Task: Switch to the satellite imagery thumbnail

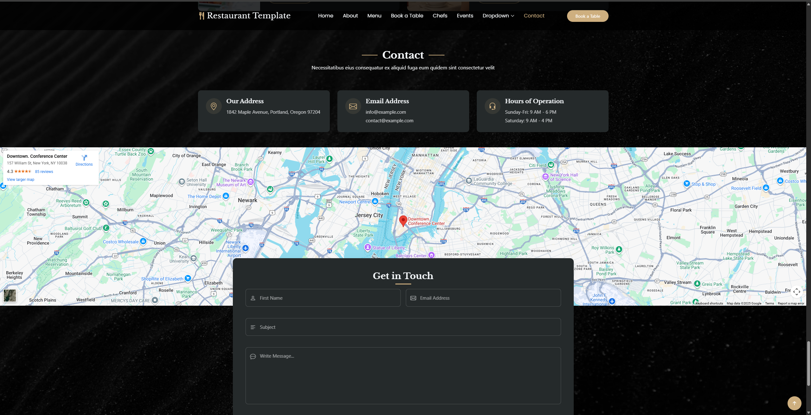Action: tap(10, 296)
